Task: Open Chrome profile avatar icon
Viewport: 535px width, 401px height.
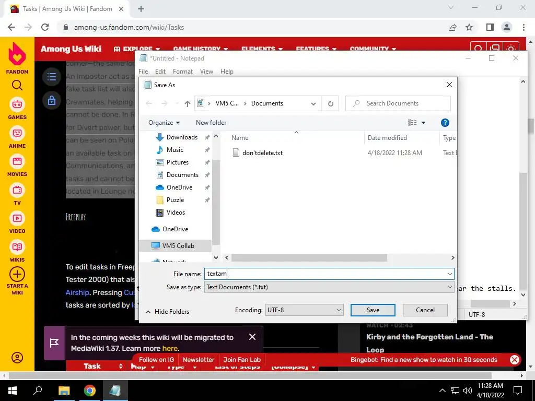Action: pos(507,27)
